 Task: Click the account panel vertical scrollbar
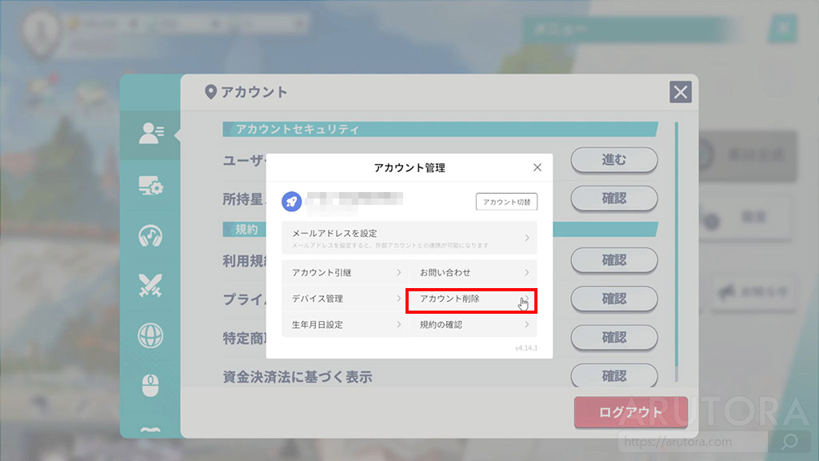[677, 248]
